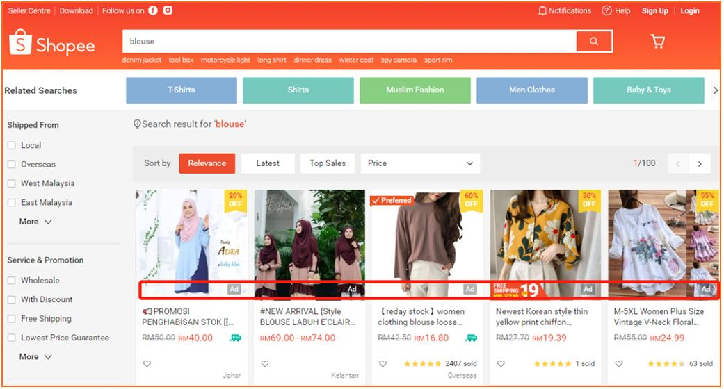Click the search box containing blouse
The height and width of the screenshot is (389, 724).
[x=348, y=42]
